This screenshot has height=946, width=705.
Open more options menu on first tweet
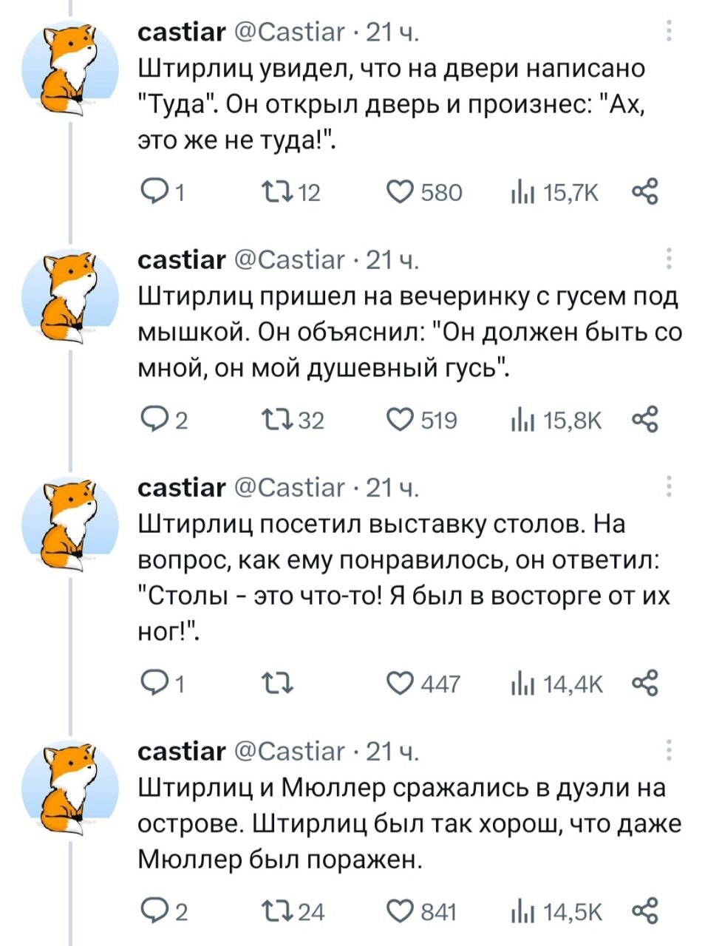[669, 31]
